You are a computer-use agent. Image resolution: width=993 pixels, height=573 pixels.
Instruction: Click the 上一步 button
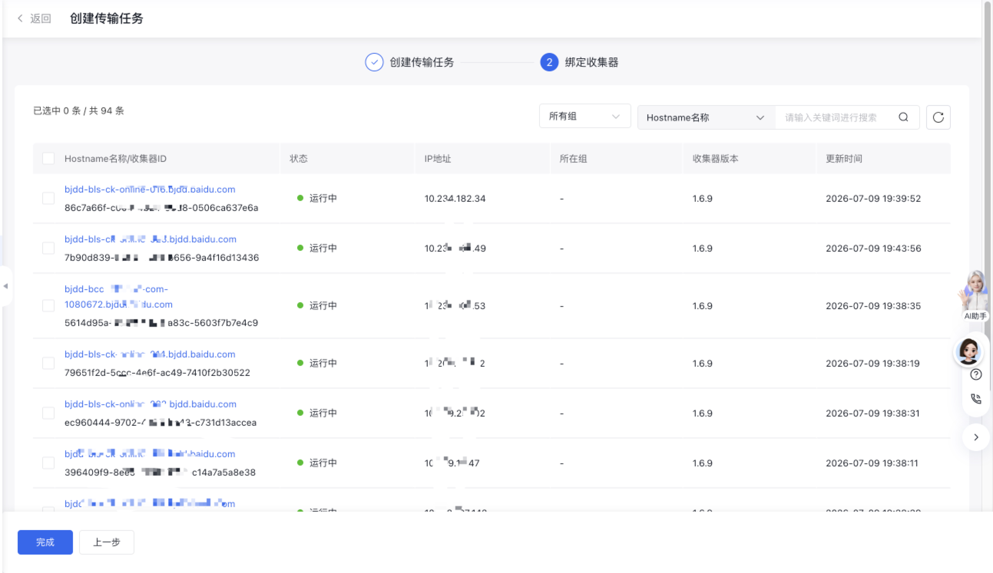coord(106,542)
